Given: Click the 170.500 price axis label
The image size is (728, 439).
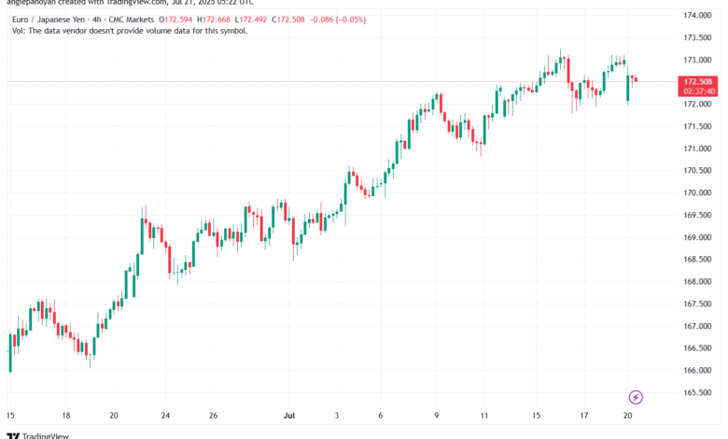Looking at the screenshot, I should coord(697,171).
